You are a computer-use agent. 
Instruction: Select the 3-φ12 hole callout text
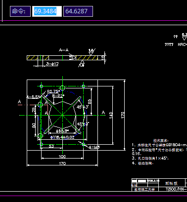[x=52, y=64]
